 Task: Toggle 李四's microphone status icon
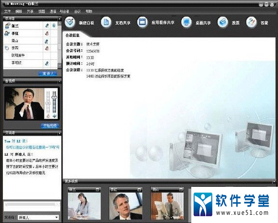[x=47, y=48]
